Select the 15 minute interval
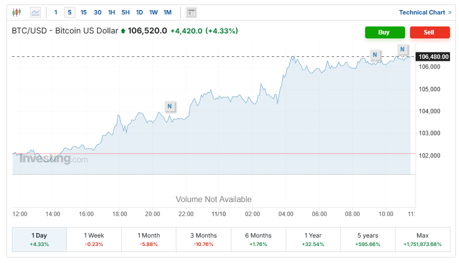The height and width of the screenshot is (263, 459). 83,12
